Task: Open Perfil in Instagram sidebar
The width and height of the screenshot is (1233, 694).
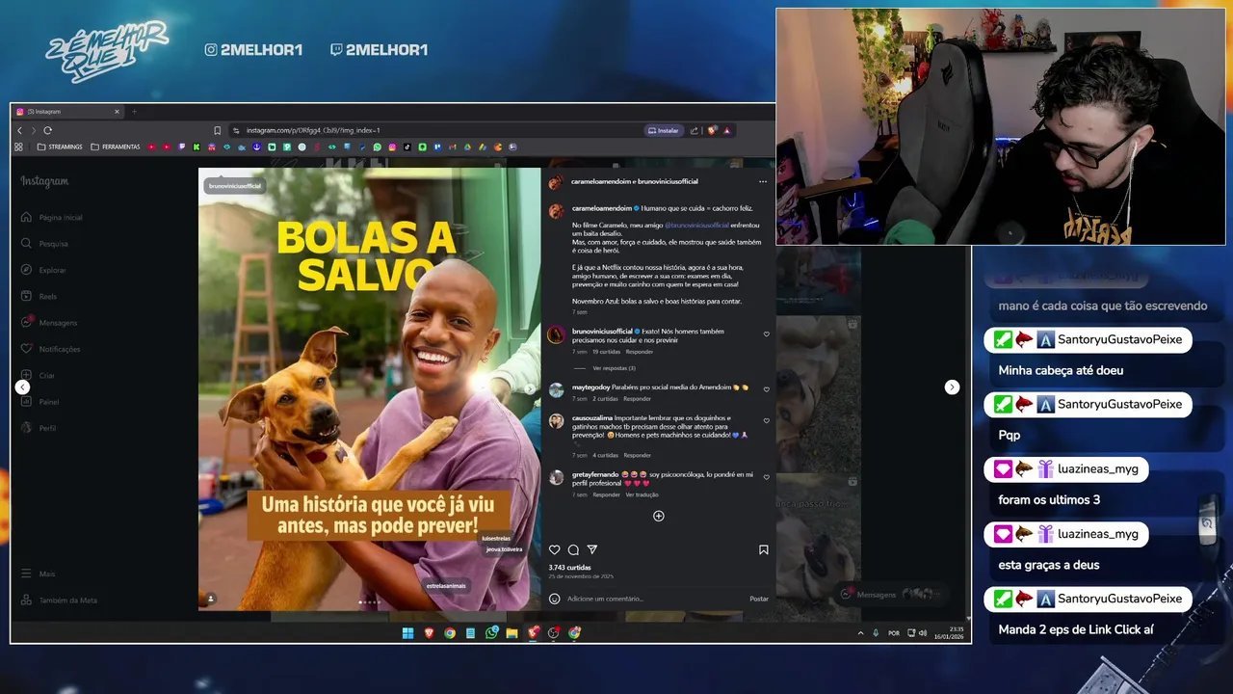Action: [39, 428]
